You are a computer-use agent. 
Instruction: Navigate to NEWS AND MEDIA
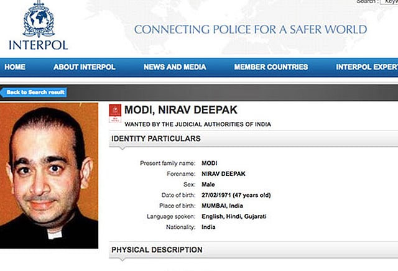(175, 67)
